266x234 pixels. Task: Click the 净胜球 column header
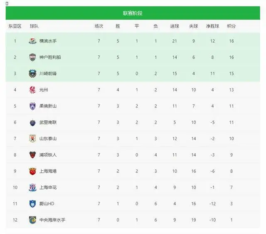(x=212, y=26)
